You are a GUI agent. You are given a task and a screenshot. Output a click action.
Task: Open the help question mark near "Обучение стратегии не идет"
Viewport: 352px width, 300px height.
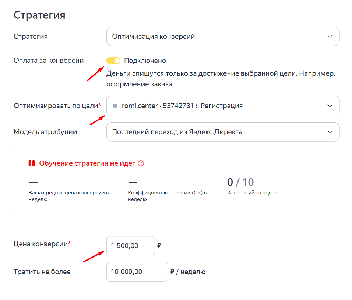coord(140,163)
